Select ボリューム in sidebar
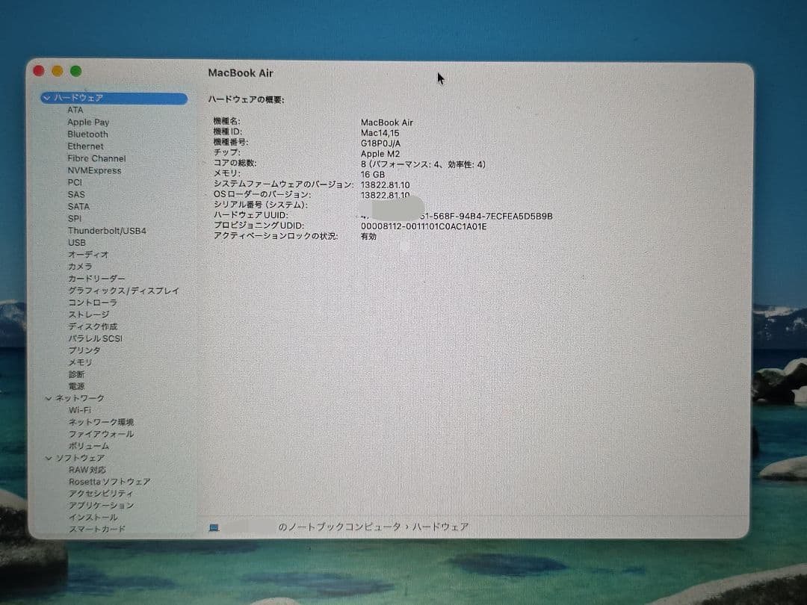807x605 pixels. [x=88, y=446]
